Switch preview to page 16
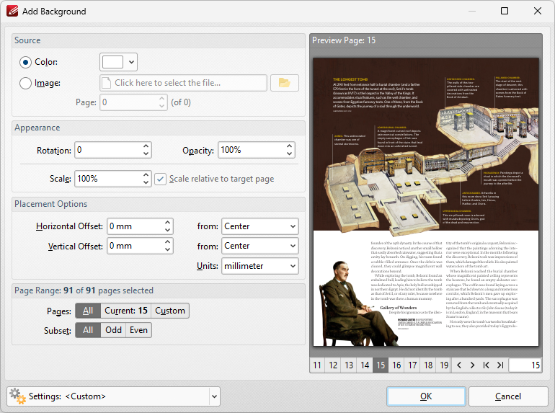 point(396,365)
